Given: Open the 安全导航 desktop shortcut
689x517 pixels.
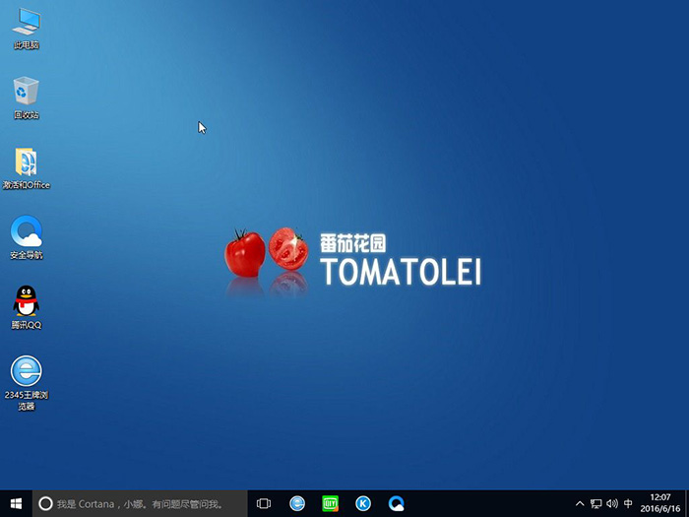Looking at the screenshot, I should pyautogui.click(x=27, y=233).
